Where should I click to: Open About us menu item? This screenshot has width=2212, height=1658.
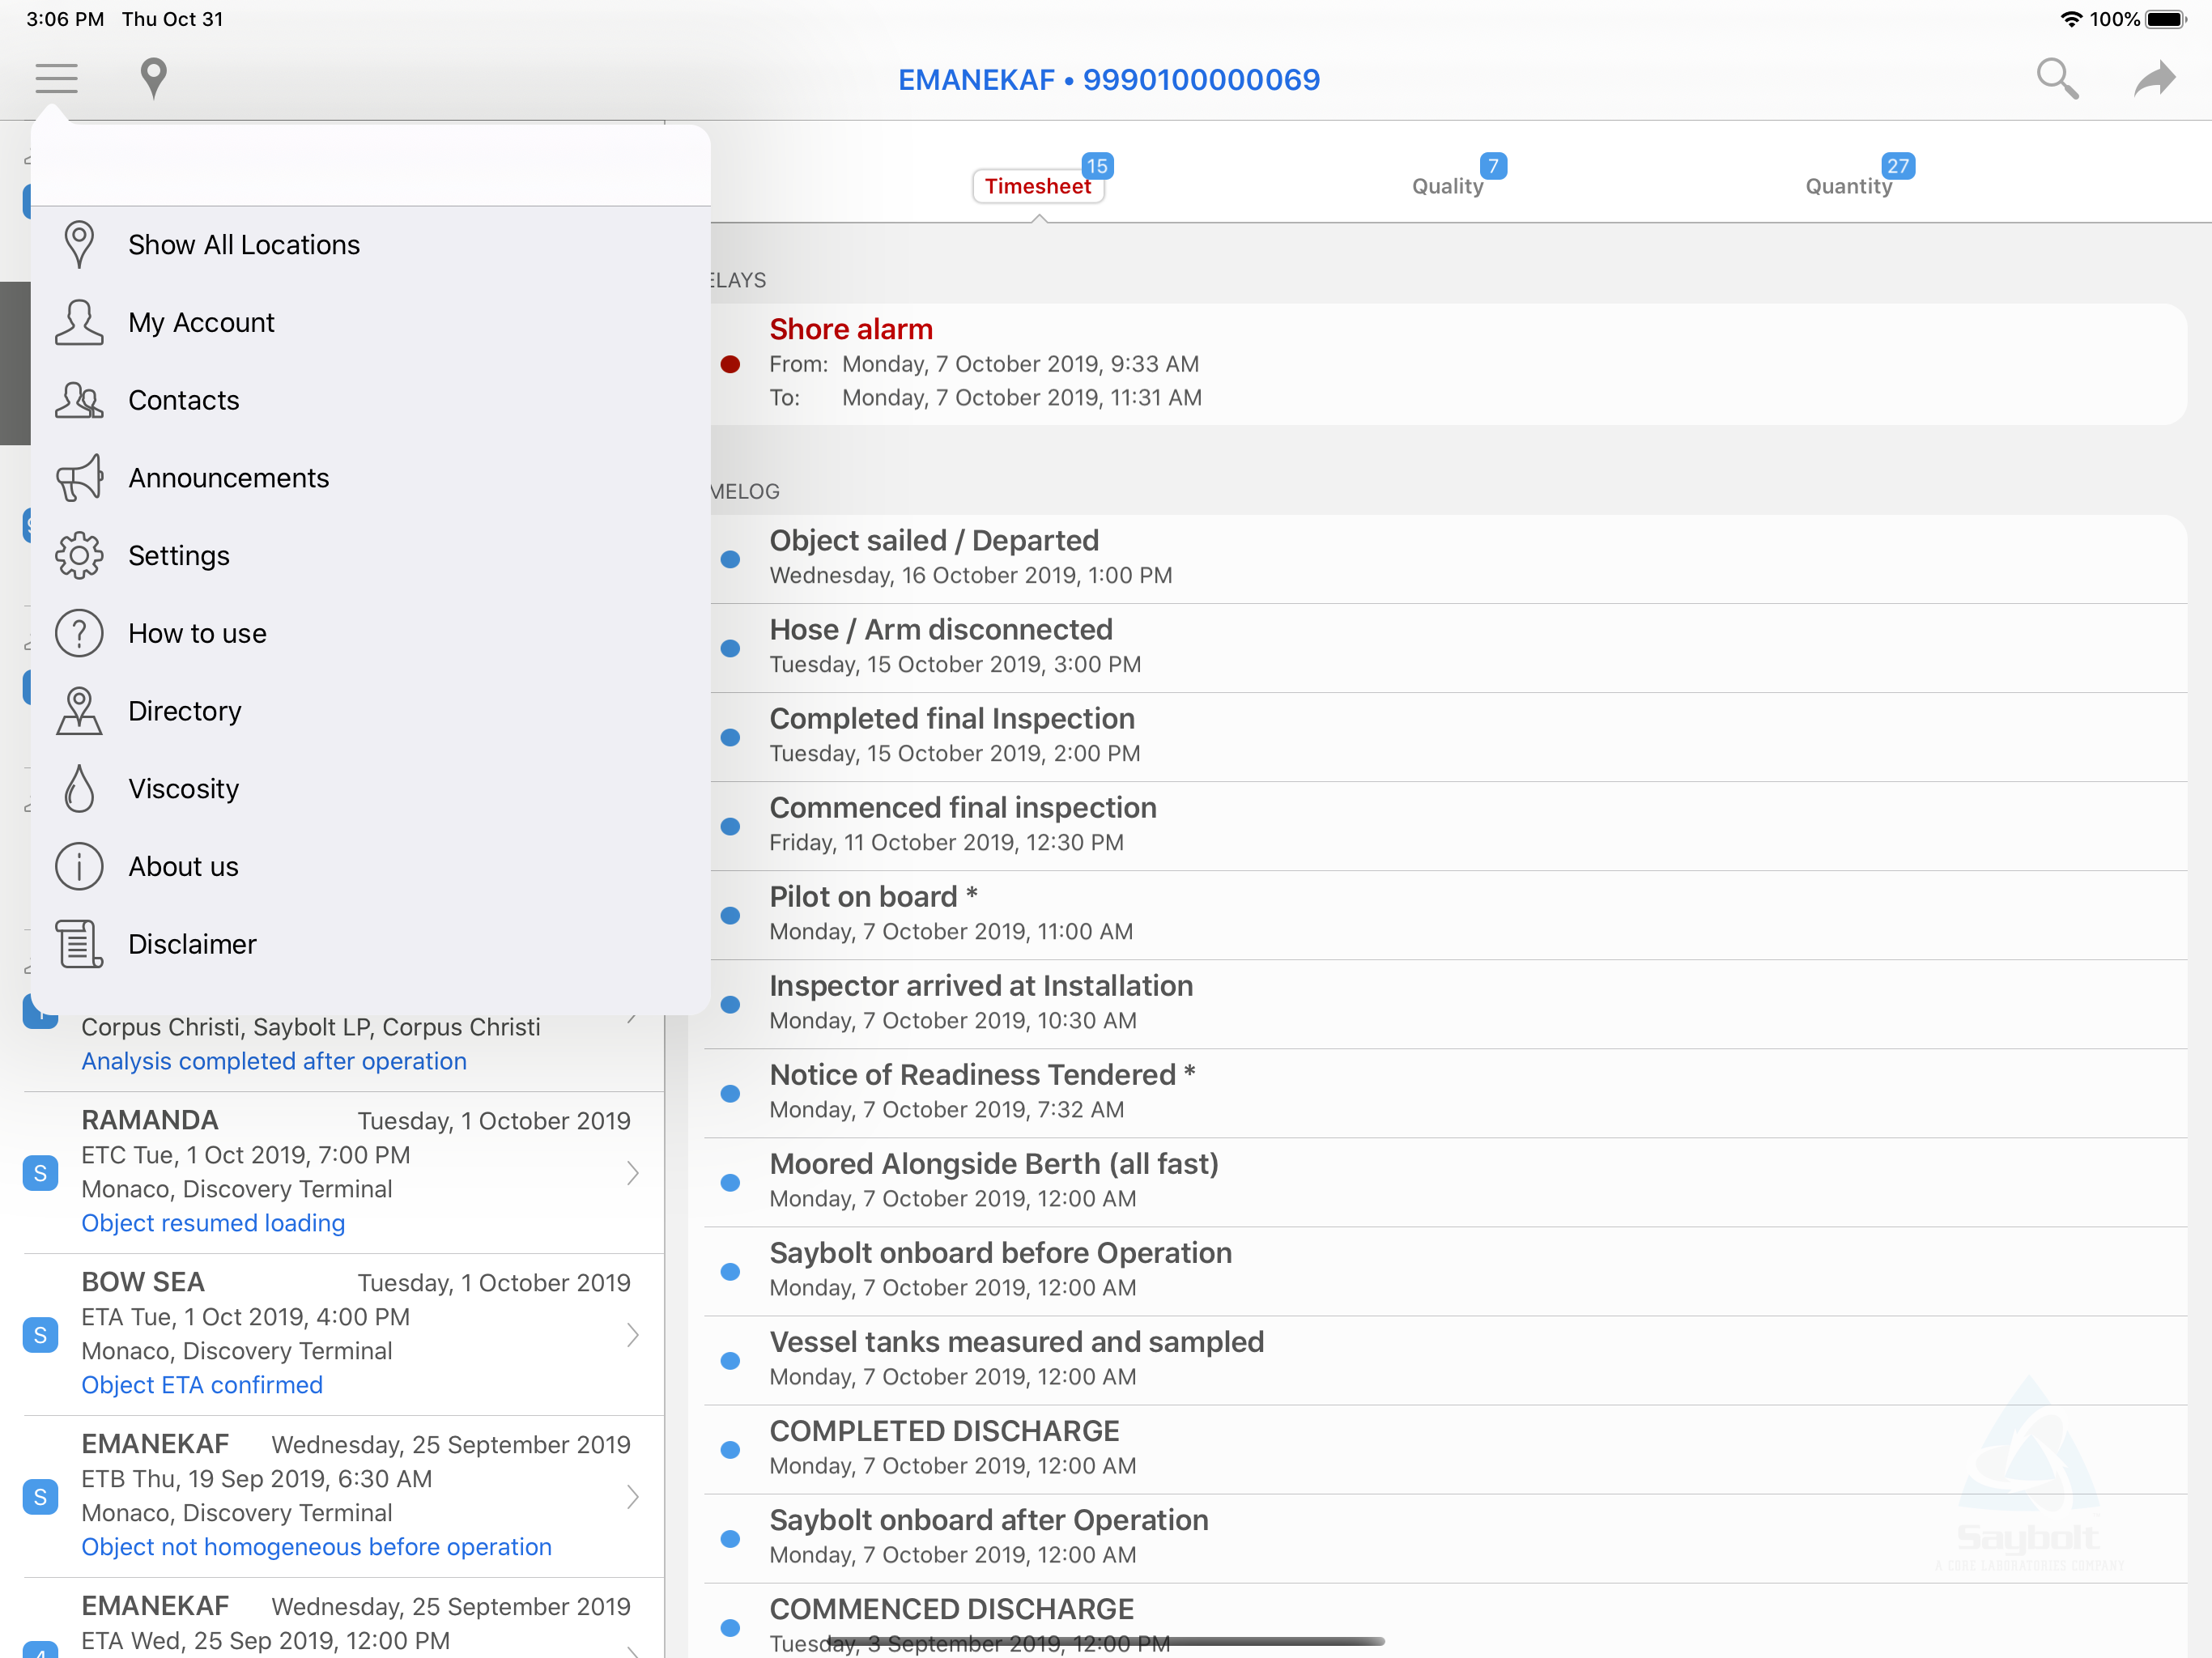370,866
